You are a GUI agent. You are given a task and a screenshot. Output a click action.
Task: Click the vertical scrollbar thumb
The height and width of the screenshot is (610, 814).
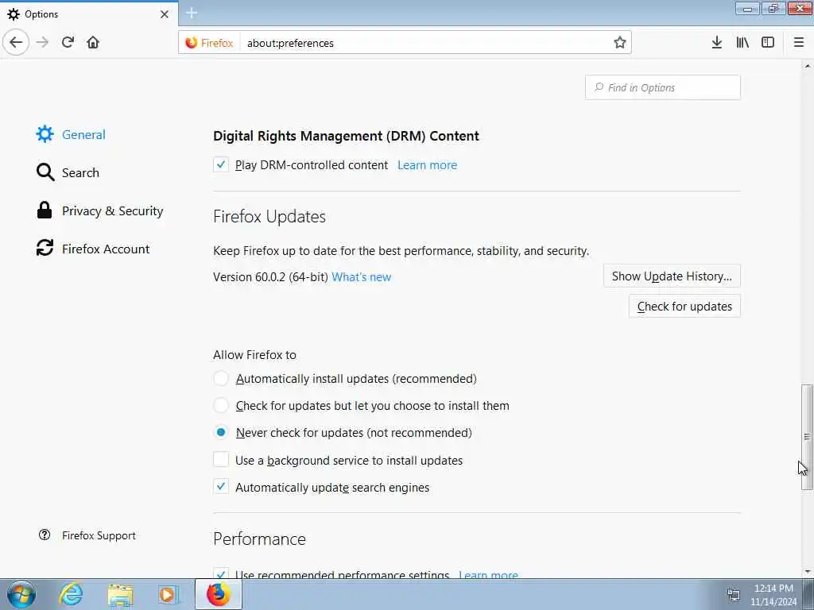point(807,437)
